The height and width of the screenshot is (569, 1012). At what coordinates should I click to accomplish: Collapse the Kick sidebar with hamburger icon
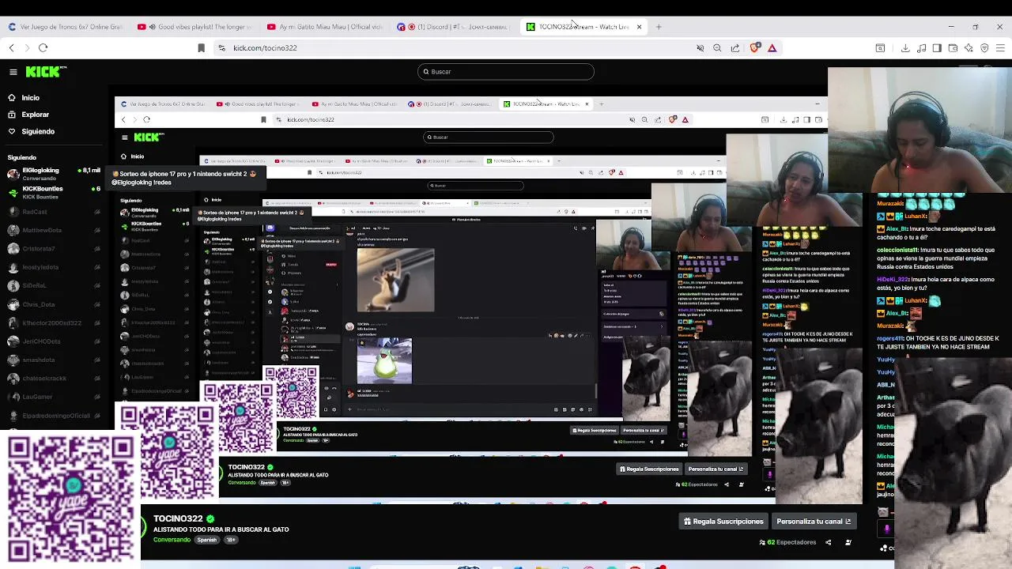[x=13, y=72]
